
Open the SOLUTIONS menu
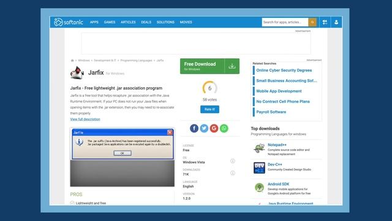[x=165, y=22]
